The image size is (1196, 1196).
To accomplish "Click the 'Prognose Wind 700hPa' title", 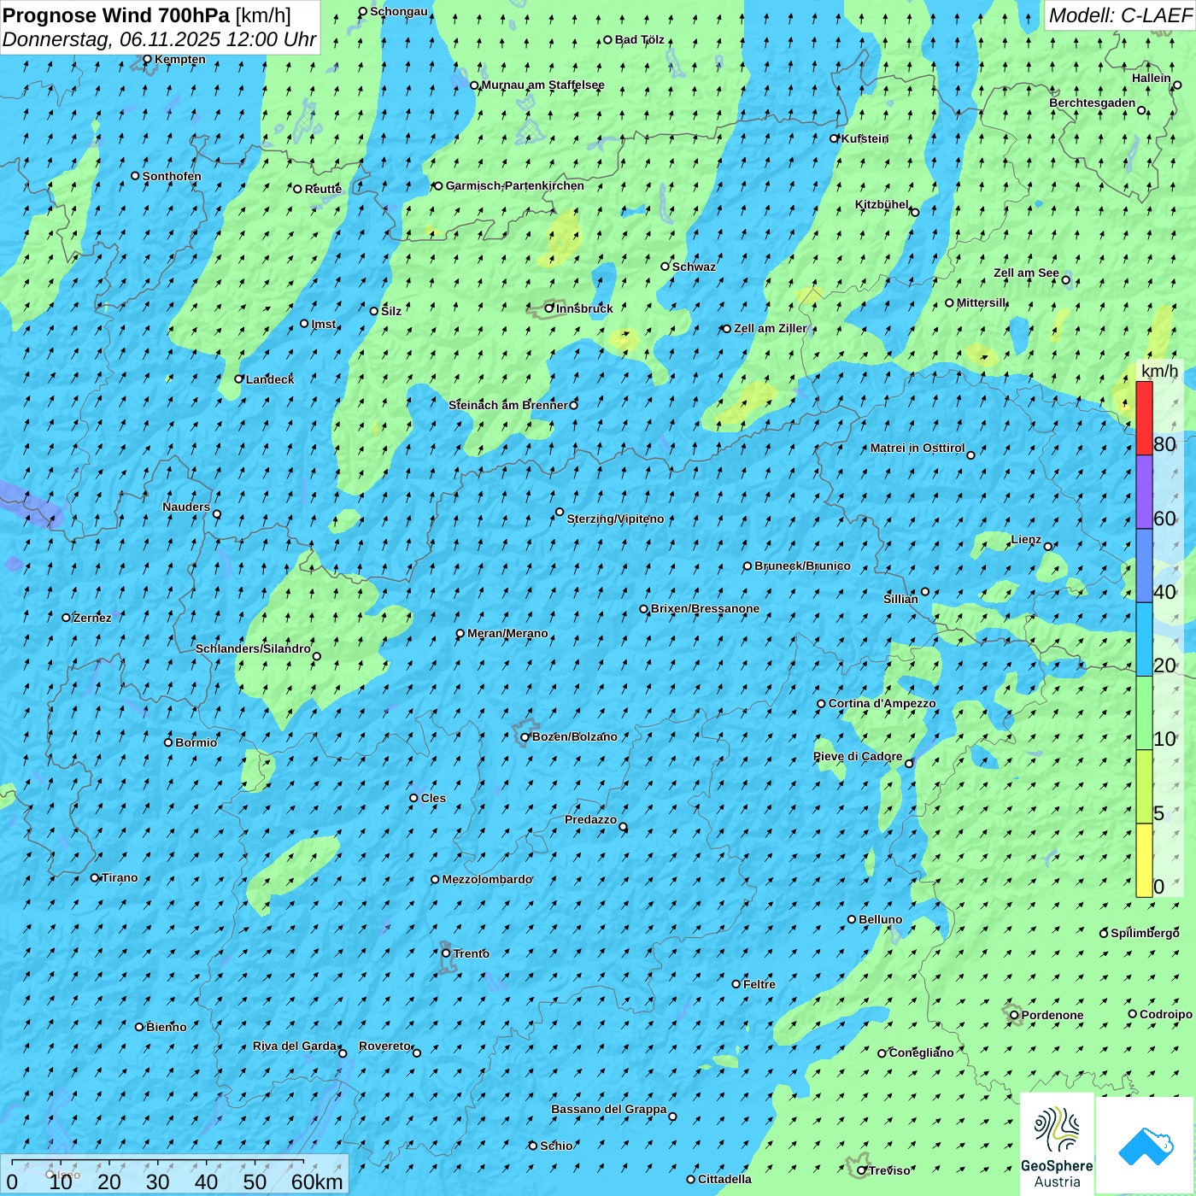I will click(x=116, y=15).
